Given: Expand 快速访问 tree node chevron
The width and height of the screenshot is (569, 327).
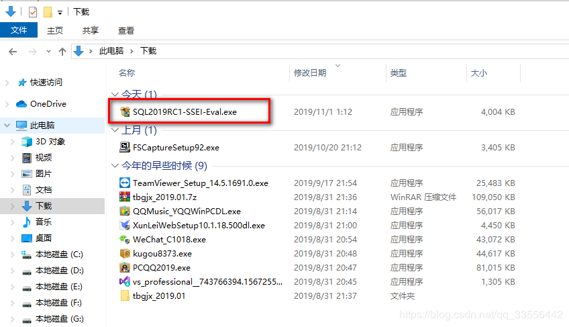Looking at the screenshot, I should pyautogui.click(x=7, y=83).
